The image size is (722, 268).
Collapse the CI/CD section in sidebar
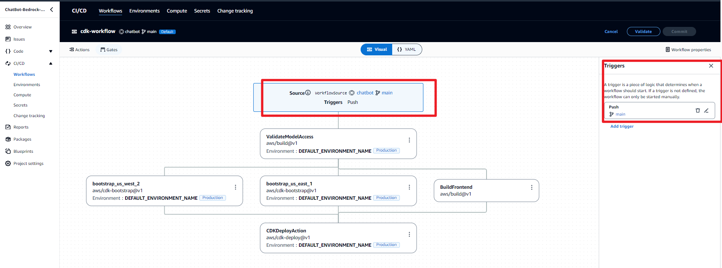(51, 63)
